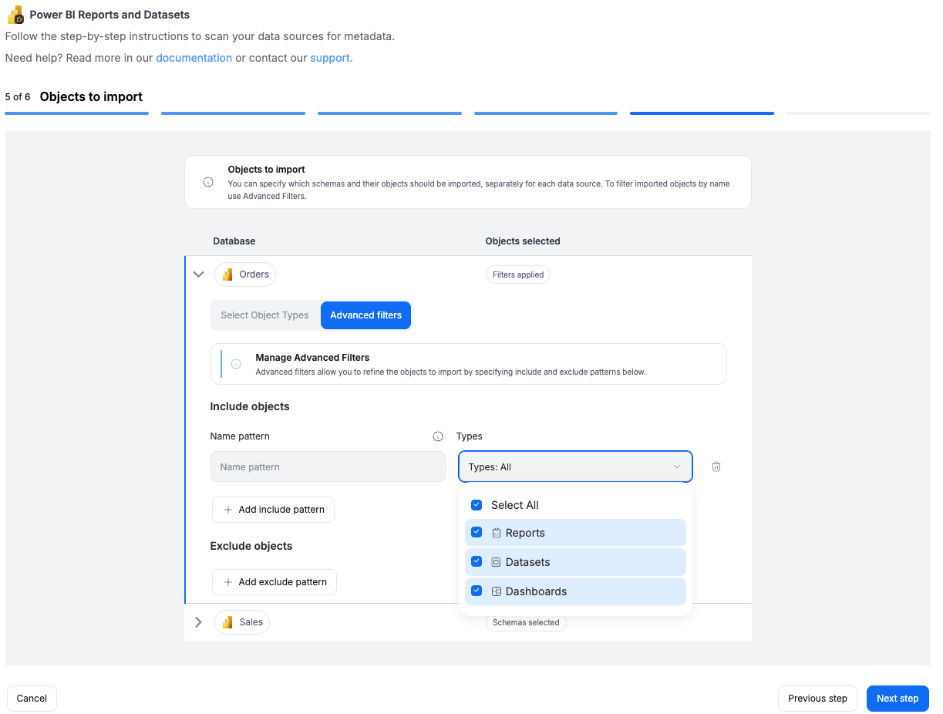Open the support link
Image resolution: width=943 pixels, height=714 pixels.
coord(332,58)
